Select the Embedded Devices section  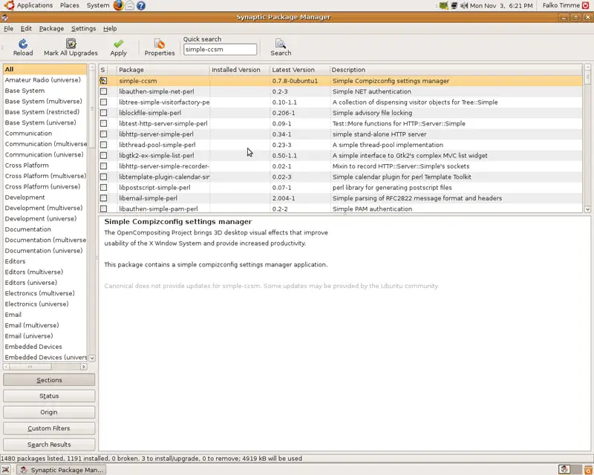click(x=45, y=347)
